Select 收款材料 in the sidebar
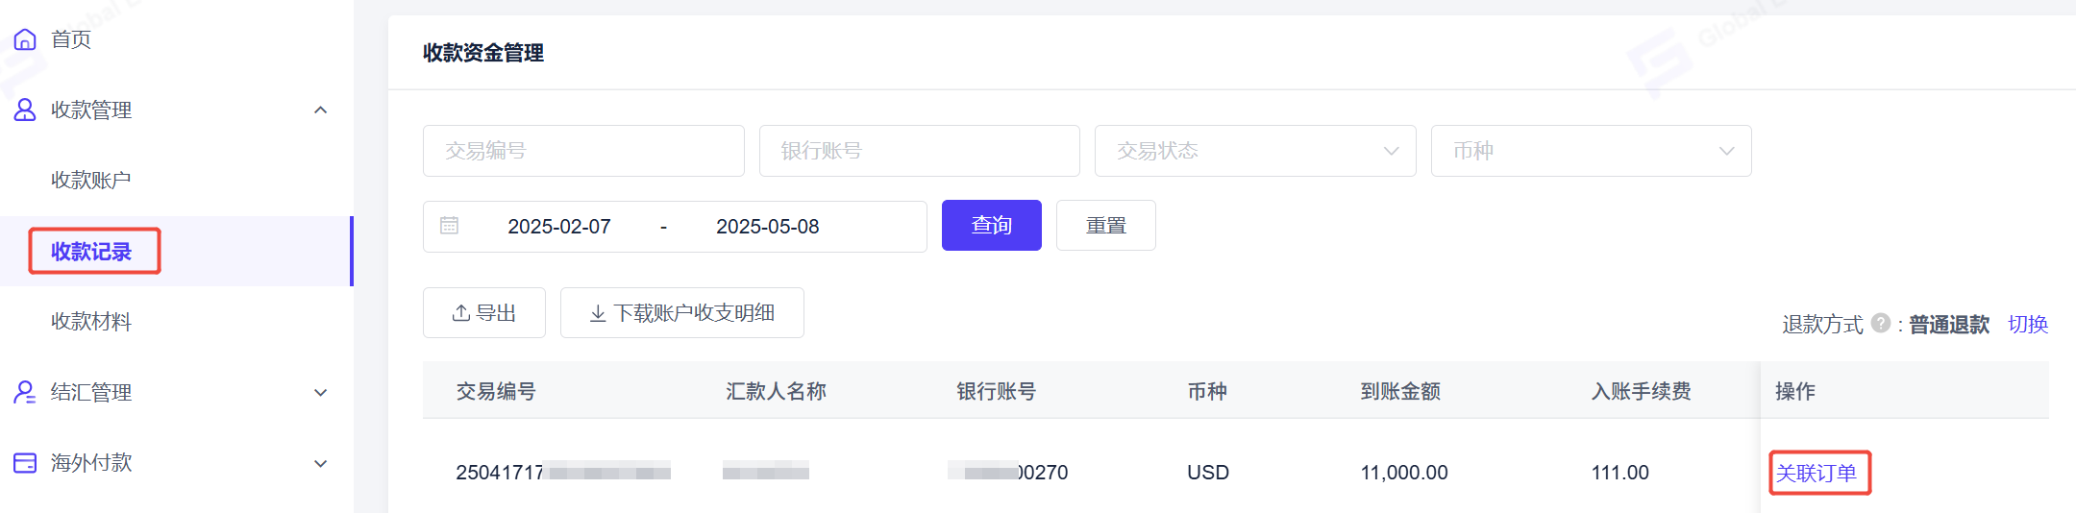The width and height of the screenshot is (2076, 513). [x=91, y=322]
